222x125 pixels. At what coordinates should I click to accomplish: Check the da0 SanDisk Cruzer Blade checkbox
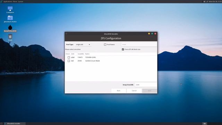click(x=69, y=61)
